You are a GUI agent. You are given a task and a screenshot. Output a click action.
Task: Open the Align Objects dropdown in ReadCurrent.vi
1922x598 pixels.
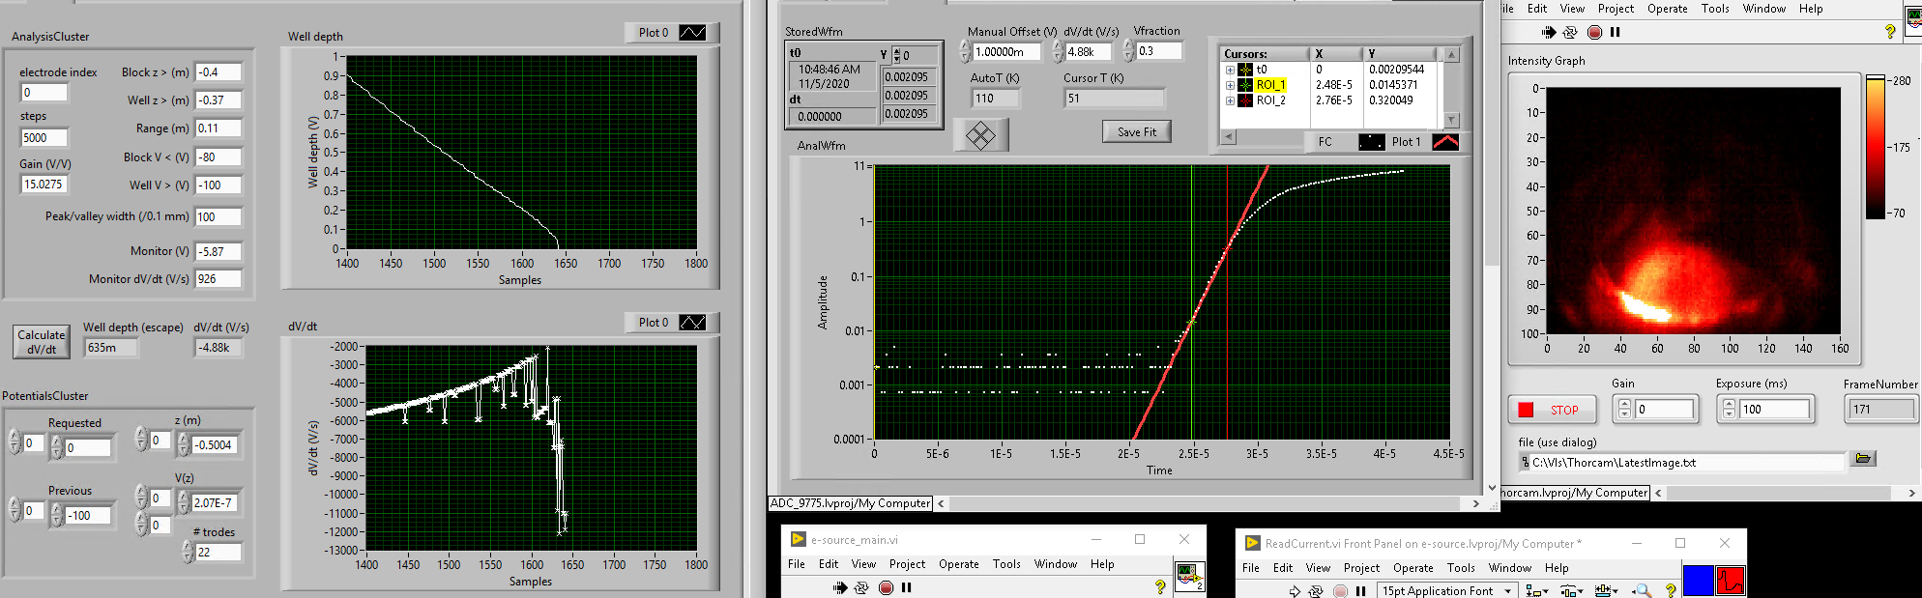[x=1536, y=591]
